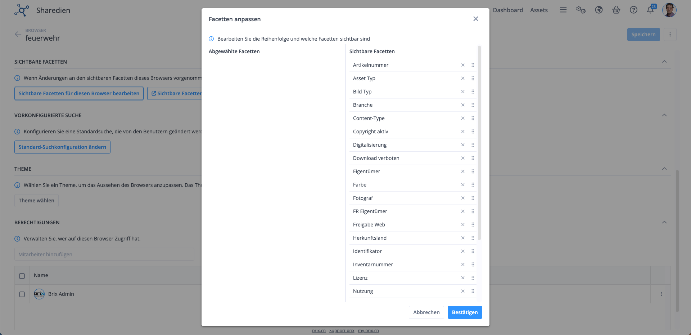
Task: Click the drag handle for Branche facet
Action: (473, 105)
